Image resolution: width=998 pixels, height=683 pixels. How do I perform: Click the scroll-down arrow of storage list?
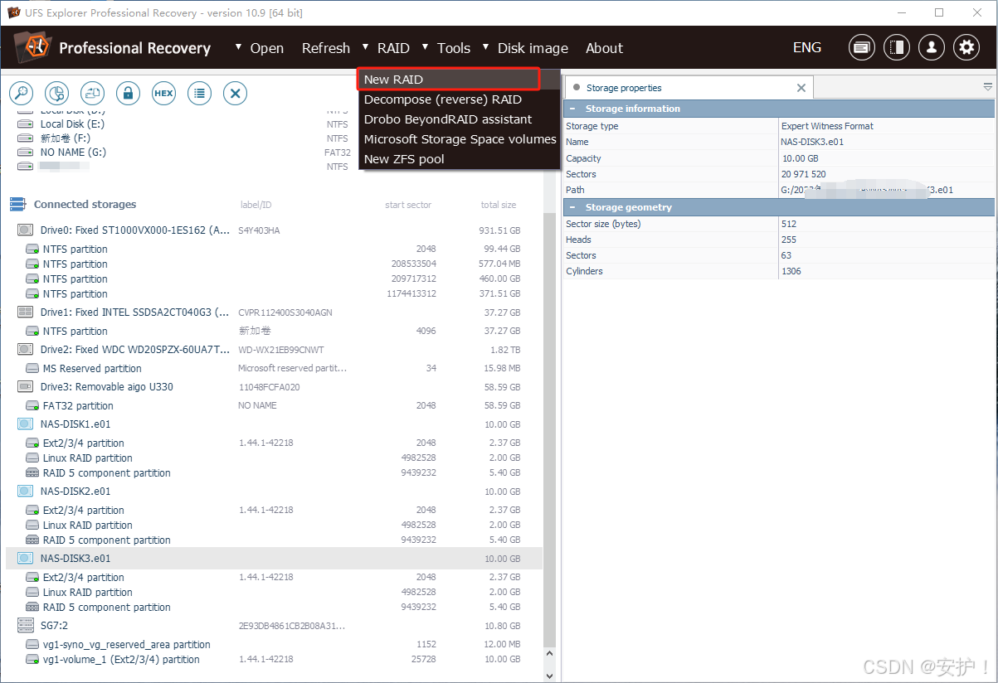click(549, 675)
